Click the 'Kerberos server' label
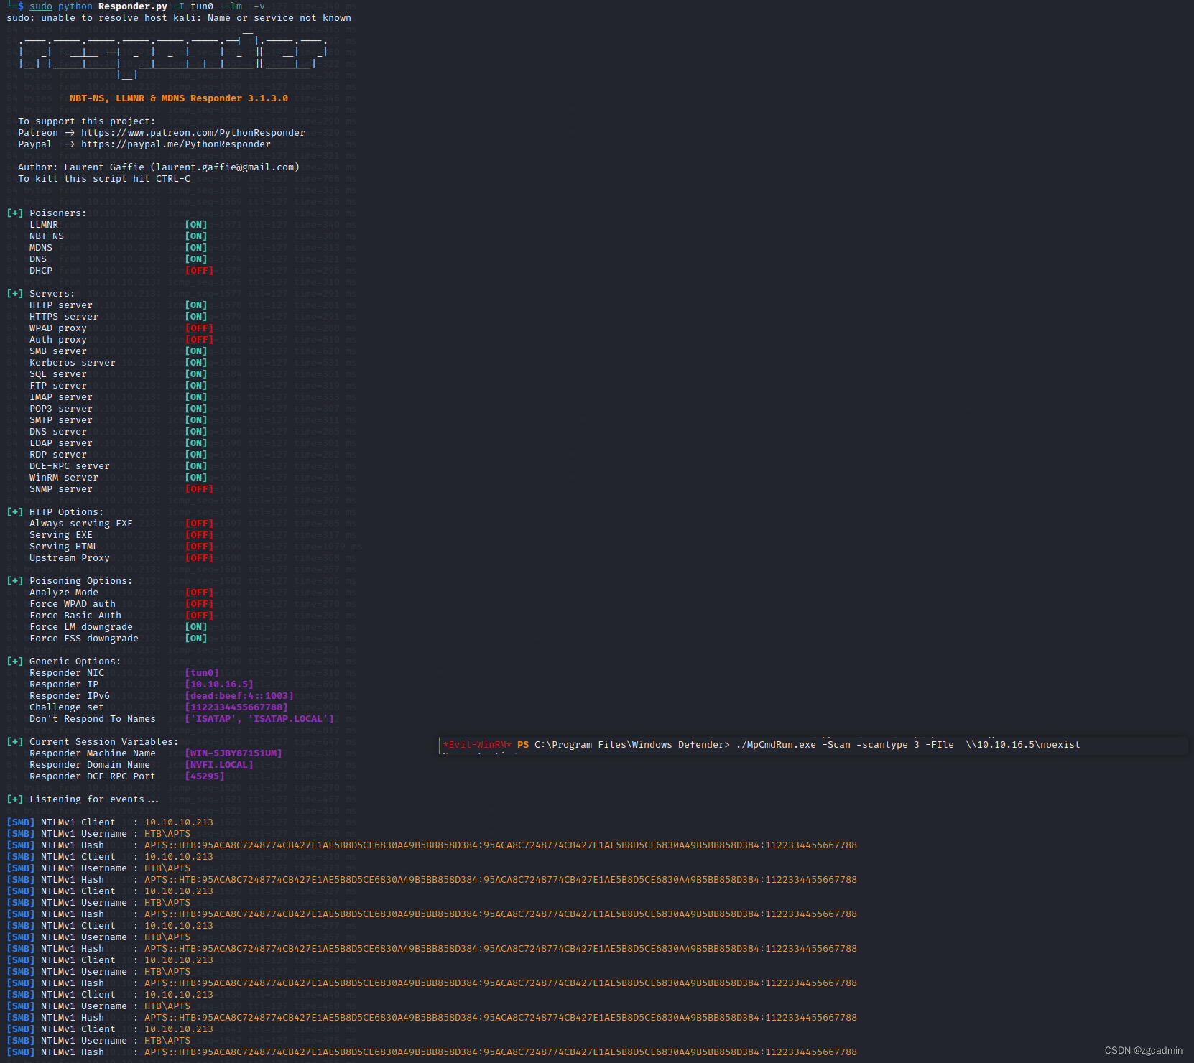 pyautogui.click(x=73, y=363)
